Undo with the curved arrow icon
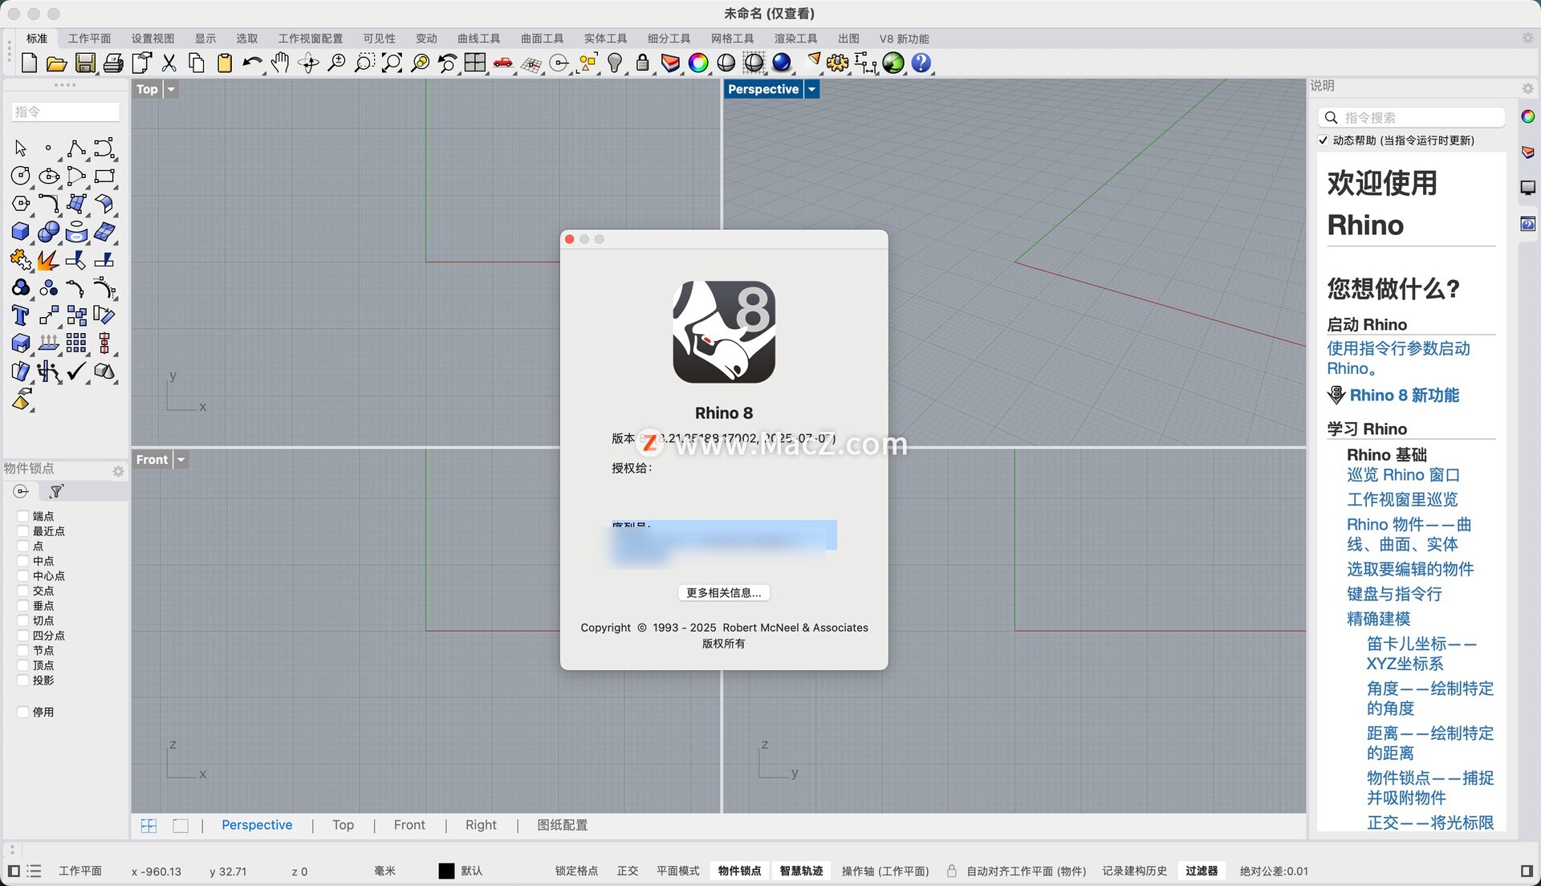Image resolution: width=1541 pixels, height=886 pixels. [252, 63]
